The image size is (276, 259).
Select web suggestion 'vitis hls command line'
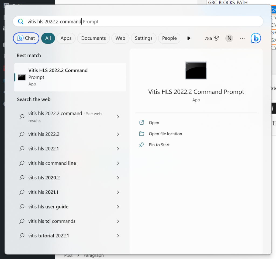point(70,163)
